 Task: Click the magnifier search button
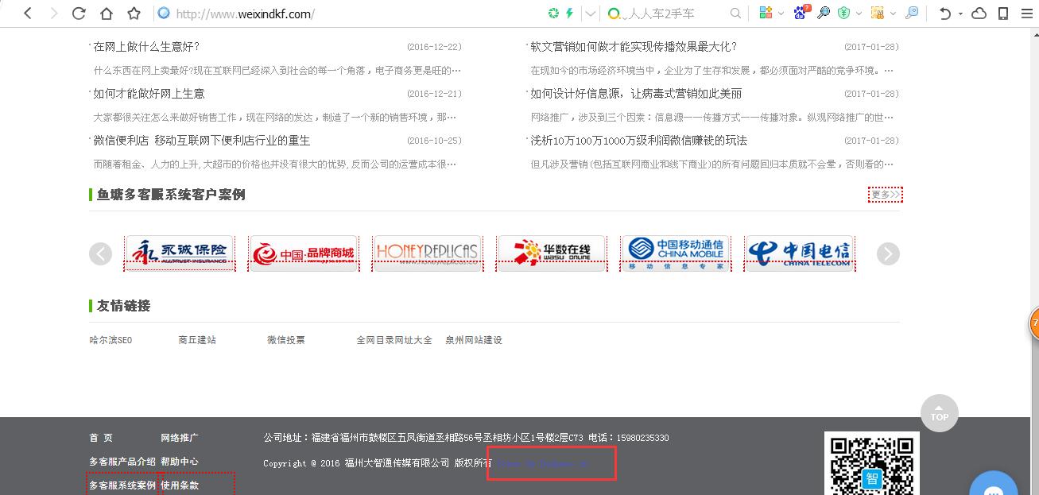735,14
